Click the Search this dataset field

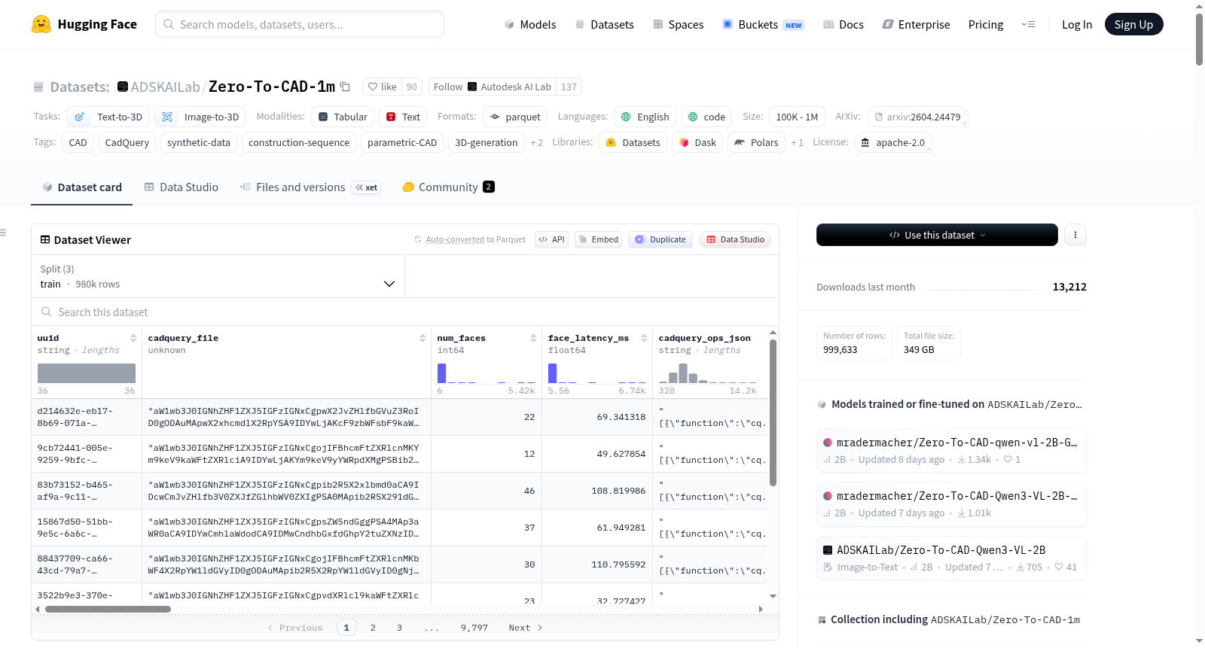pyautogui.click(x=405, y=312)
